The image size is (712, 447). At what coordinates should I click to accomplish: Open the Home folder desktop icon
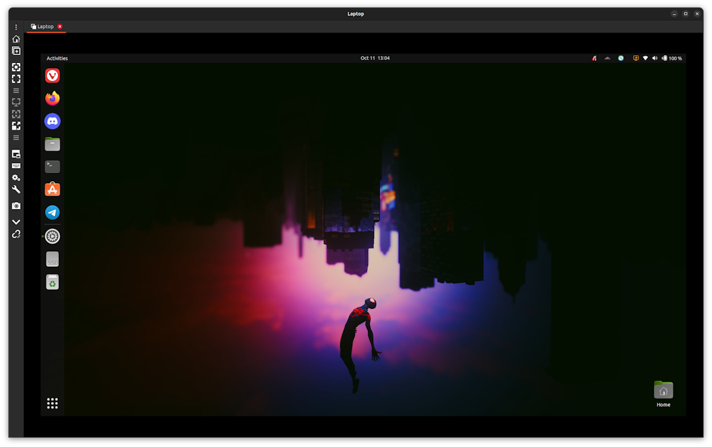point(663,394)
